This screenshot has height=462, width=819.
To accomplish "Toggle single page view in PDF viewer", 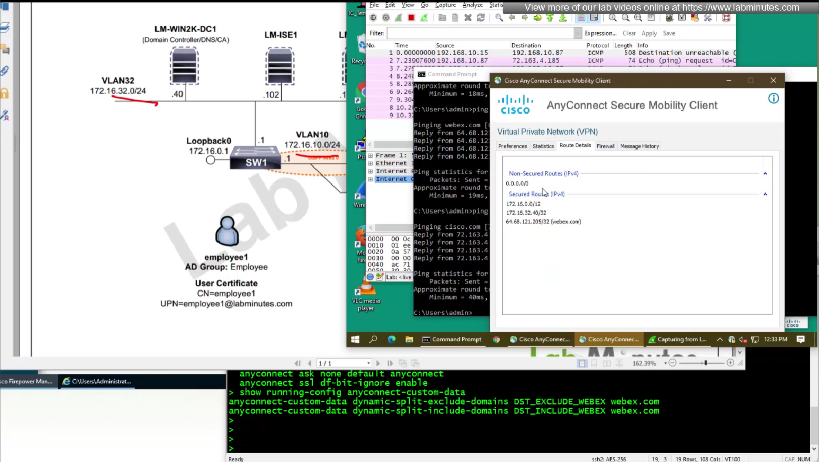I will [x=582, y=363].
